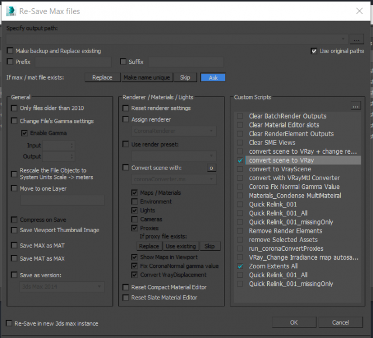Open the CoronaRenderer dropdown
The height and width of the screenshot is (338, 373).
click(174, 131)
